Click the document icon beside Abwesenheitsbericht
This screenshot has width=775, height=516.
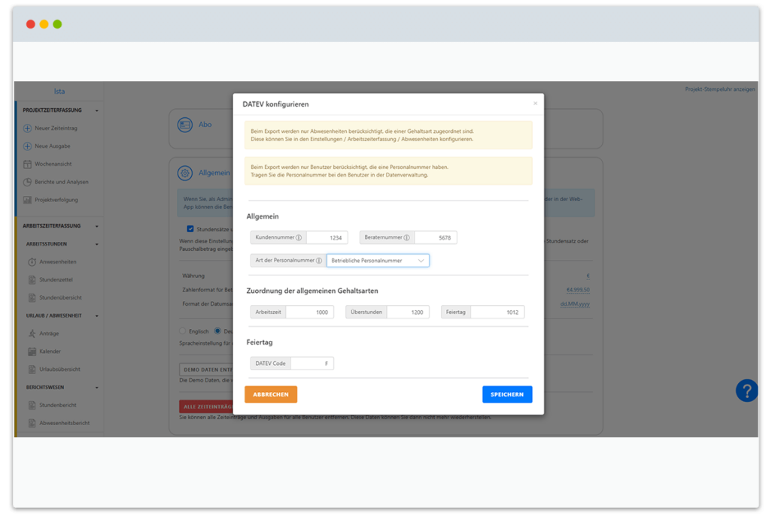[32, 424]
